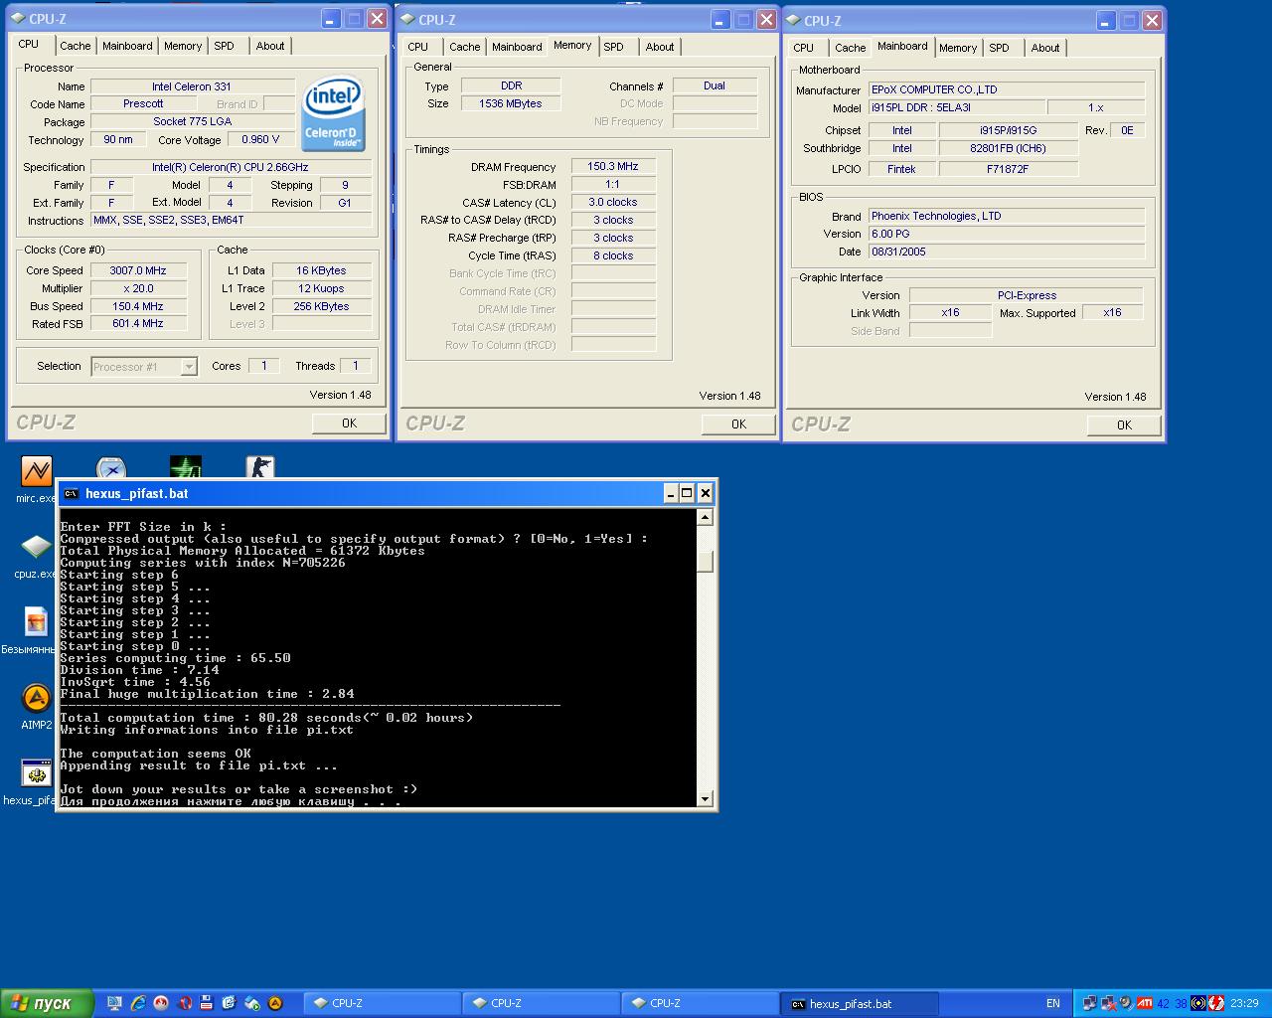Switch to third CPU-Z taskbar button
1272x1018 pixels.
699,1003
